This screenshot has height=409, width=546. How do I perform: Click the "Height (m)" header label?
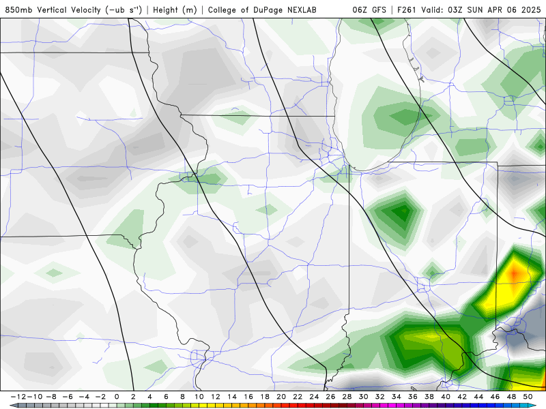tap(175, 10)
